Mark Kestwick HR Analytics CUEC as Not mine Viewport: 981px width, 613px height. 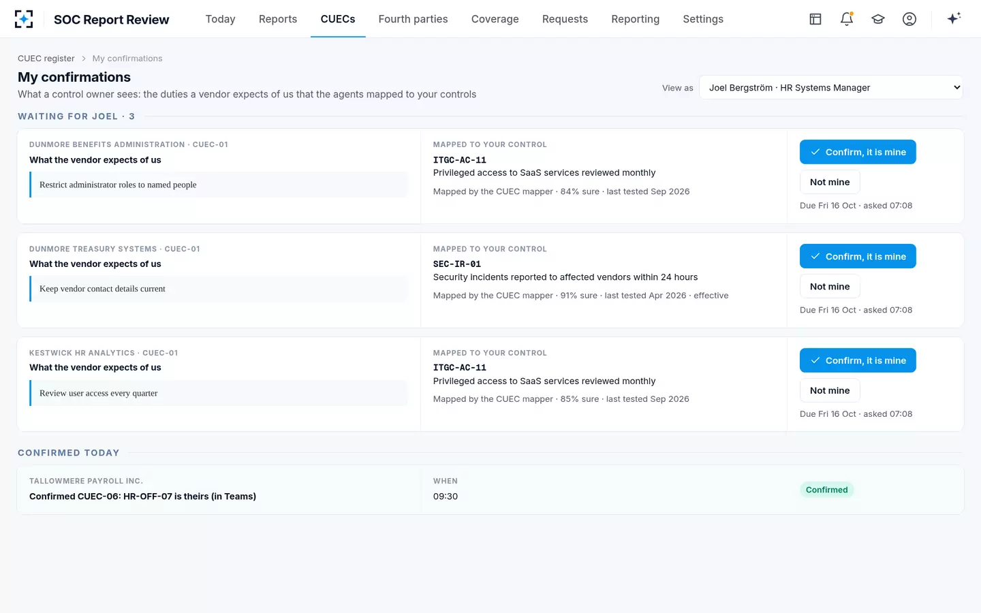[x=830, y=390]
